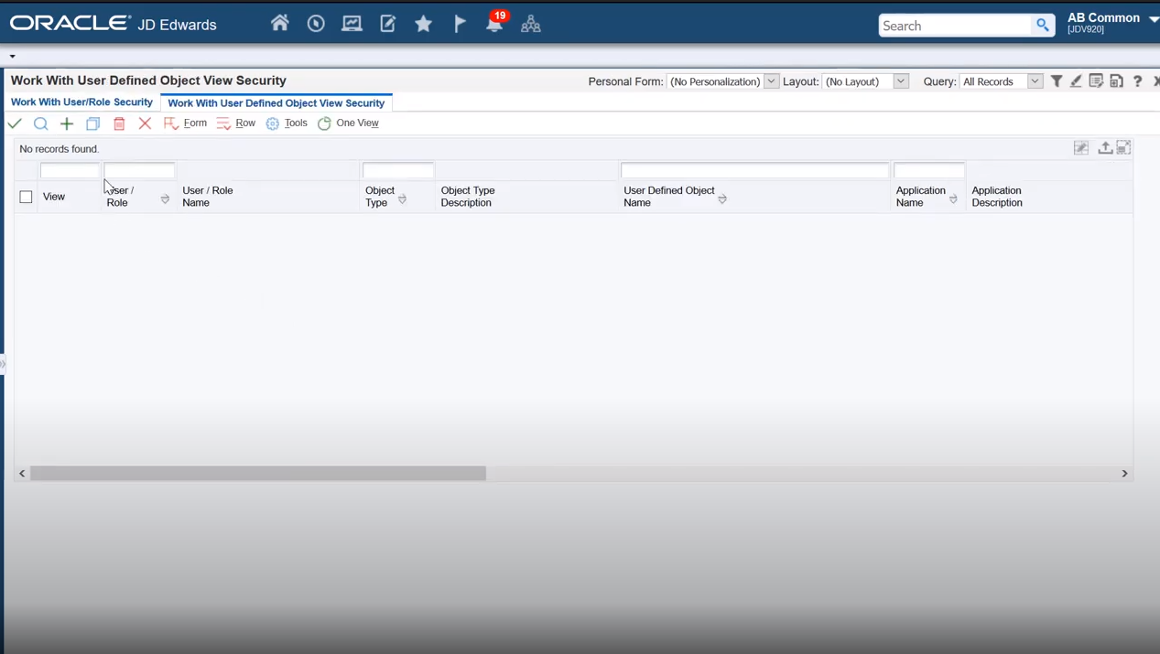Open notifications bell with 19 badge

[494, 23]
